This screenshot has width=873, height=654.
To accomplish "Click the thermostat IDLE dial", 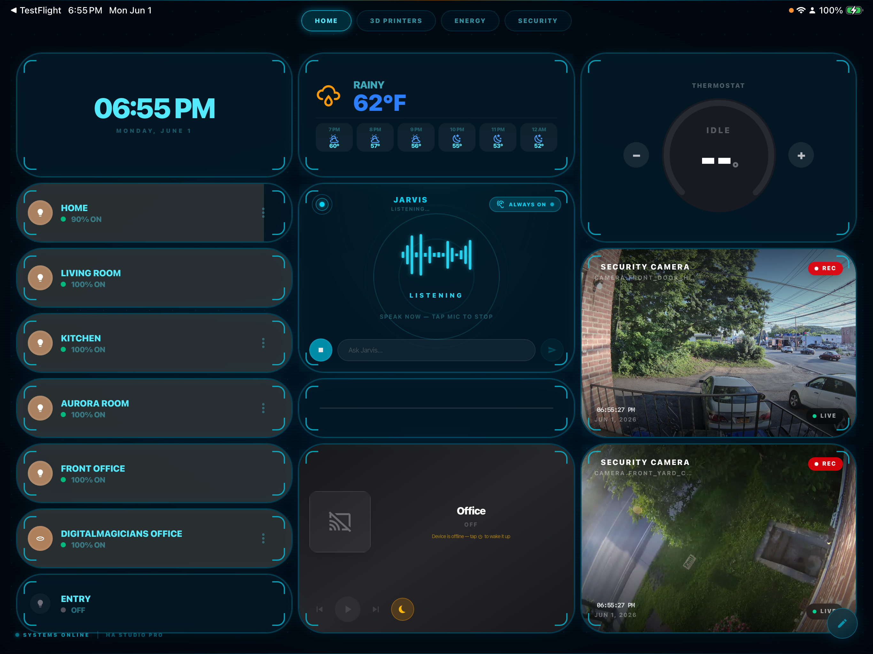I will point(718,155).
